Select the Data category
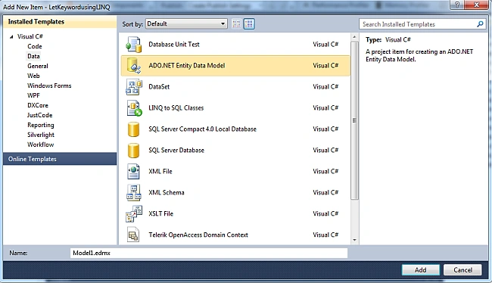Viewport: 492px width, 283px height. pos(33,56)
